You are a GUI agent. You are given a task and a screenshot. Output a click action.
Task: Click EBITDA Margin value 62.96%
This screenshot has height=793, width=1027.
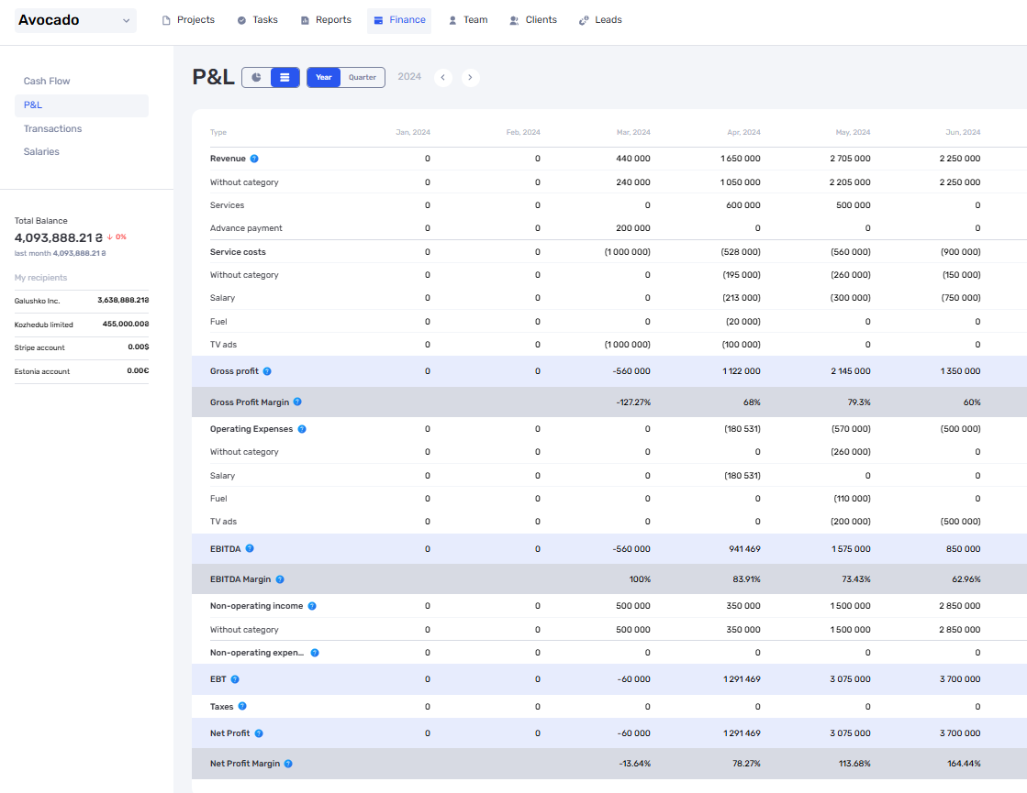[966, 579]
